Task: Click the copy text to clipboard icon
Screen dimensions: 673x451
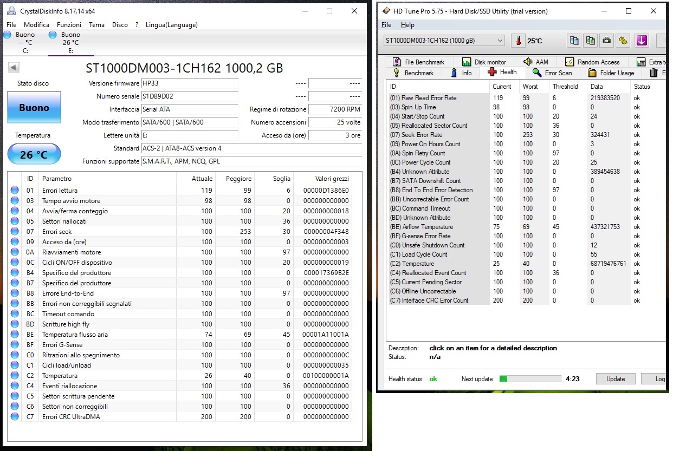Action: click(x=574, y=41)
